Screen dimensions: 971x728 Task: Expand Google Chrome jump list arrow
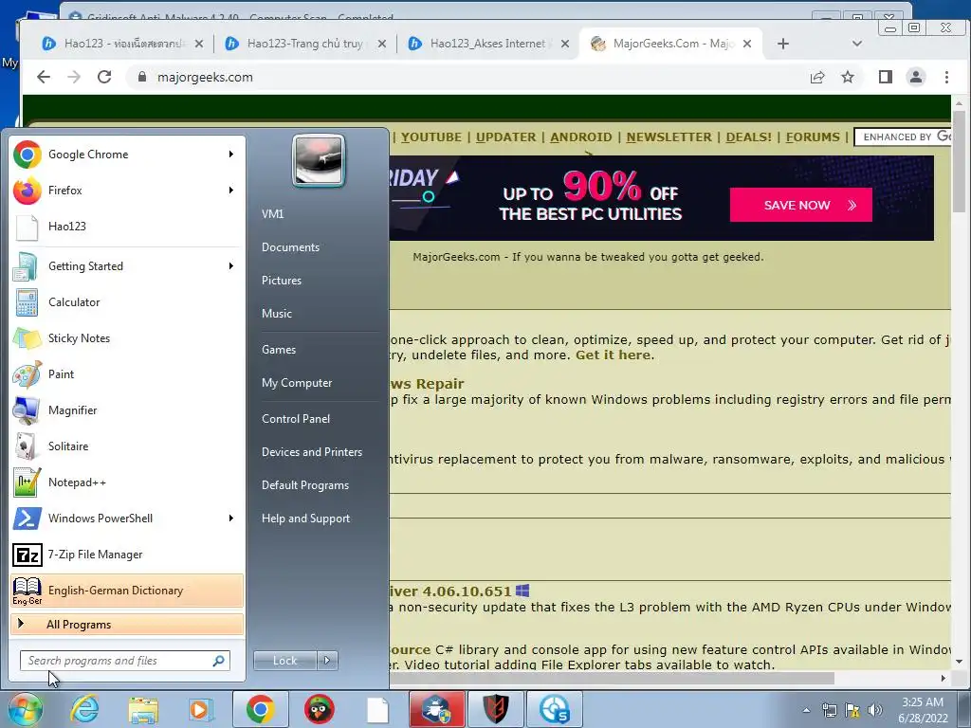pyautogui.click(x=231, y=155)
